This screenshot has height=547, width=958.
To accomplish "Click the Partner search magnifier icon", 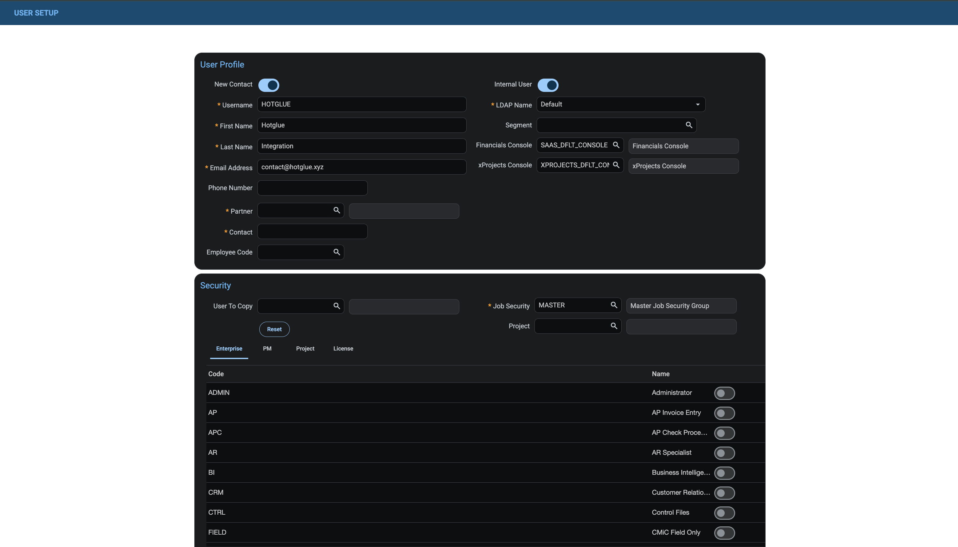I will tap(337, 210).
